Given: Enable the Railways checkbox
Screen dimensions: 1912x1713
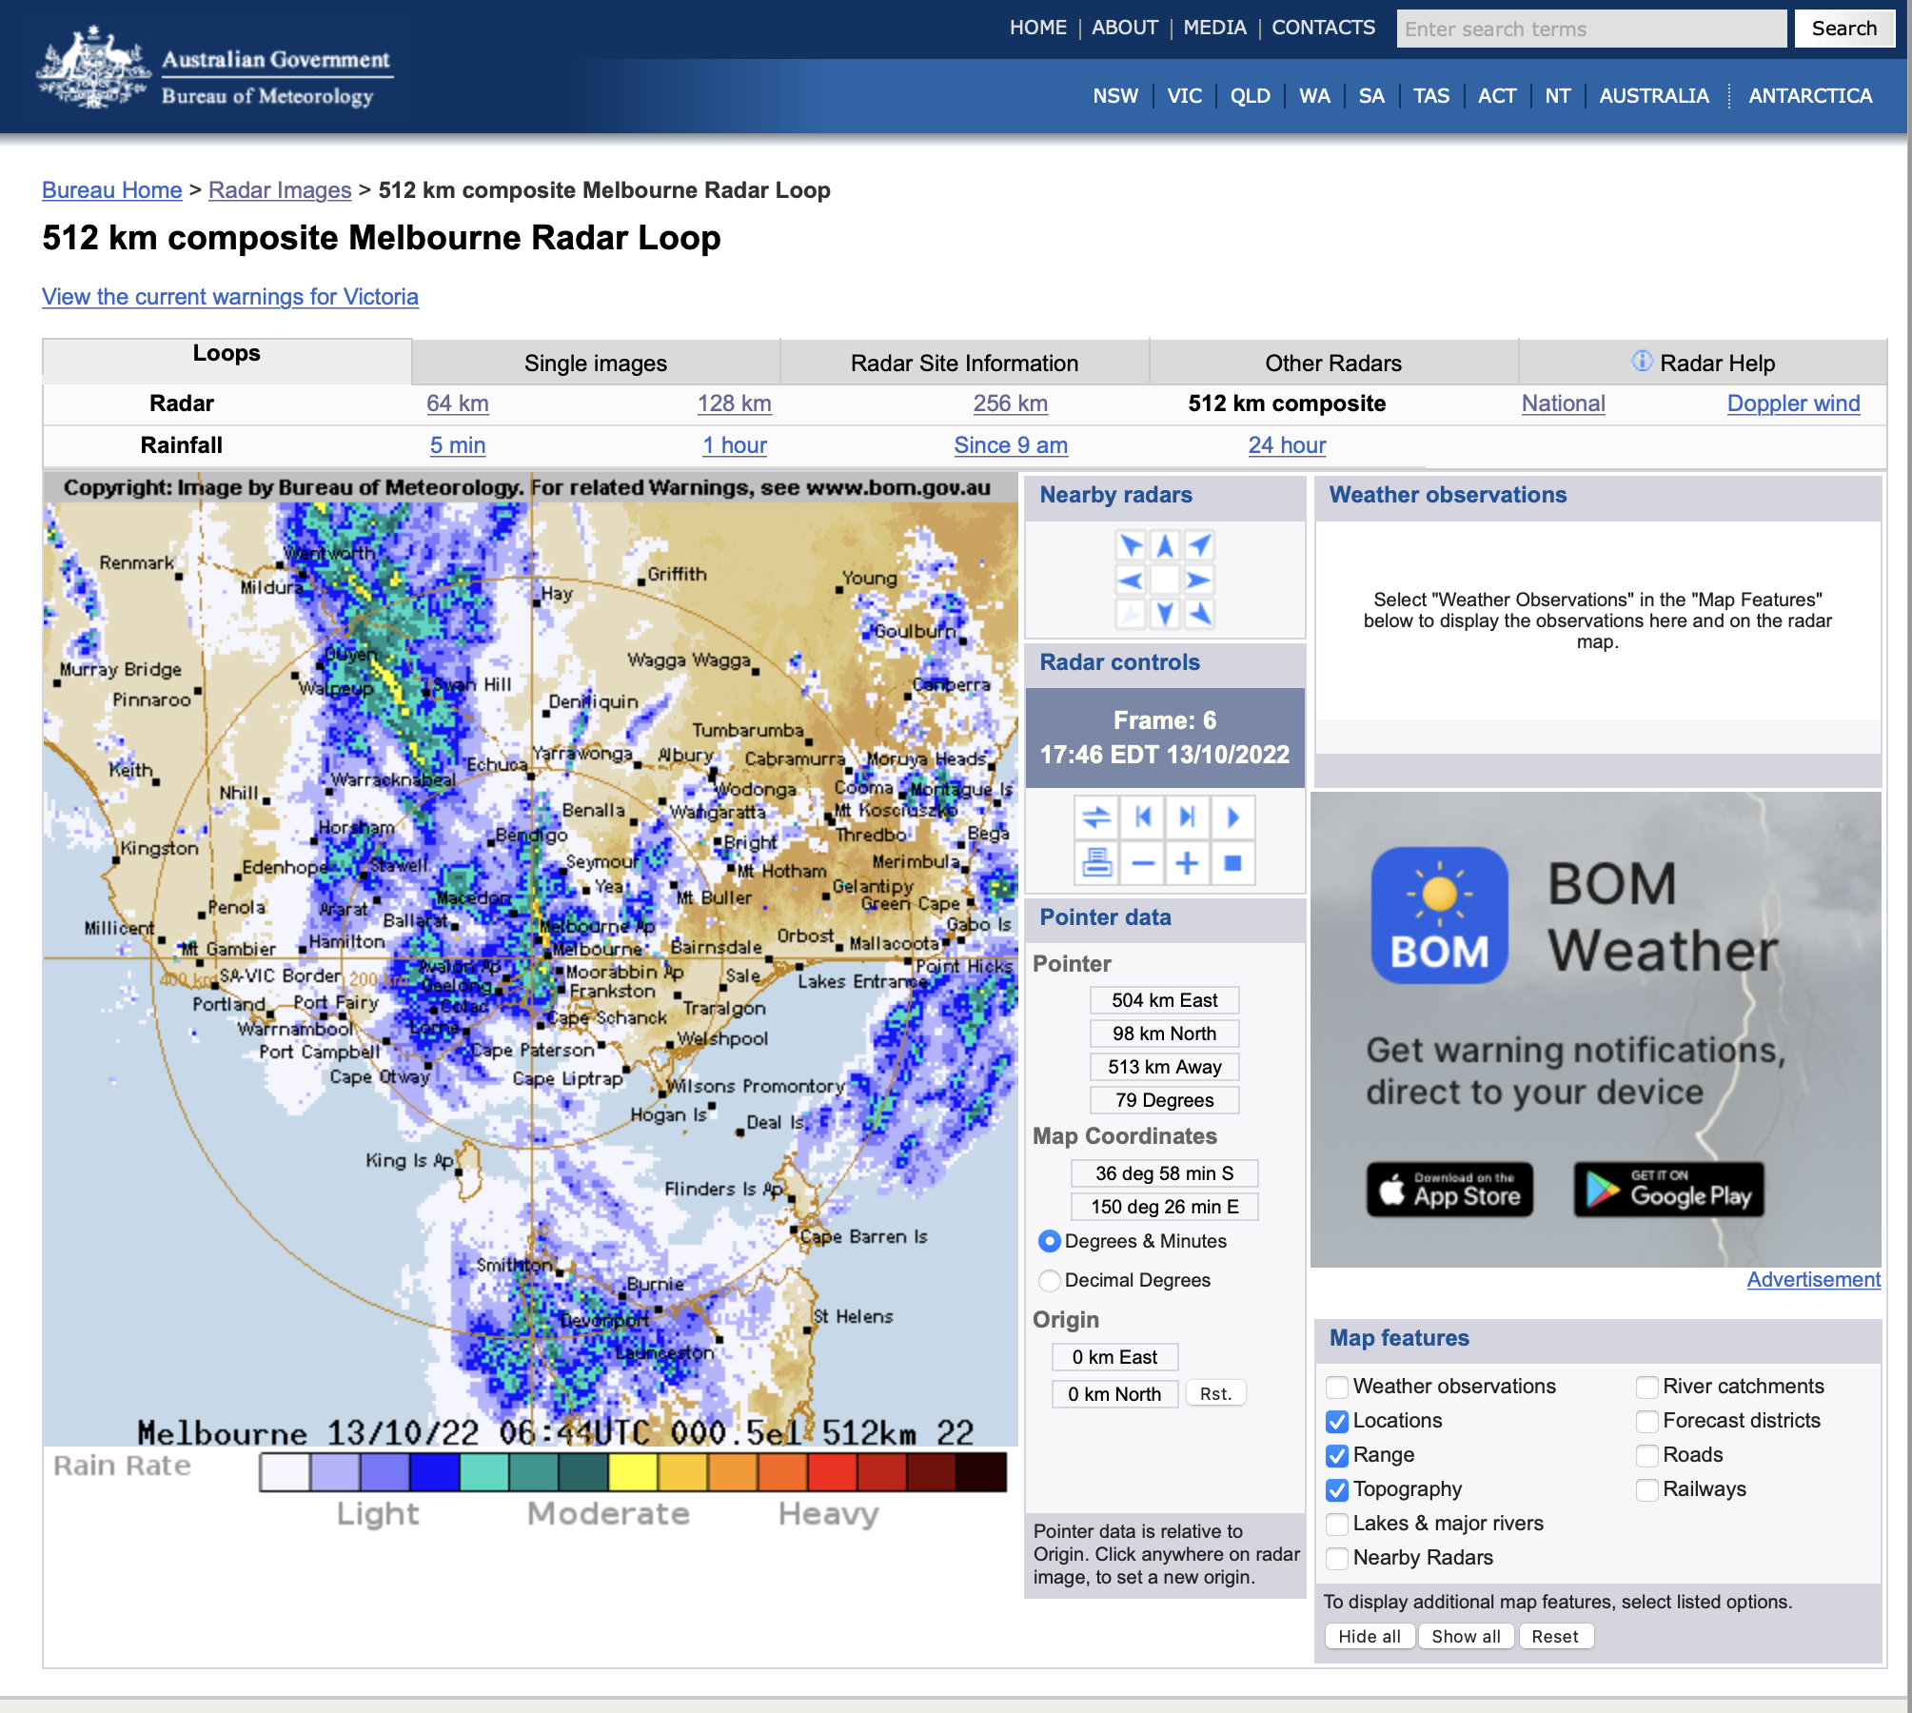Looking at the screenshot, I should click(1647, 1489).
